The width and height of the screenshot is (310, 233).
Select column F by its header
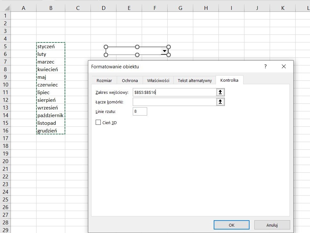click(x=155, y=8)
